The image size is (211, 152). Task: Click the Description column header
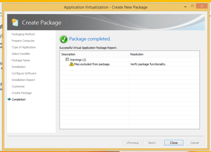point(68,54)
